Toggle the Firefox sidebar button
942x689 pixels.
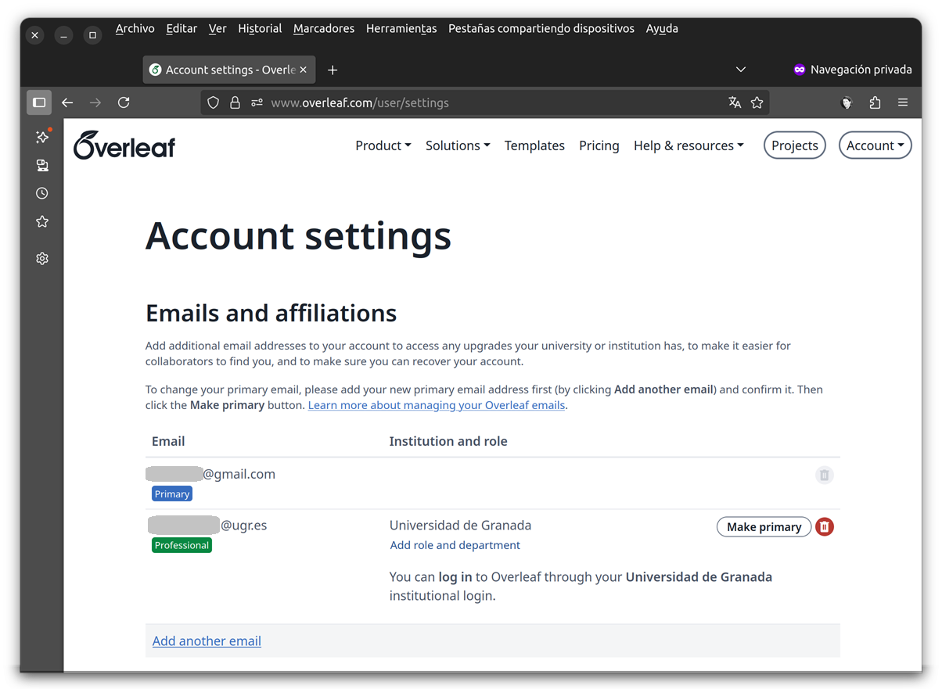click(x=39, y=102)
